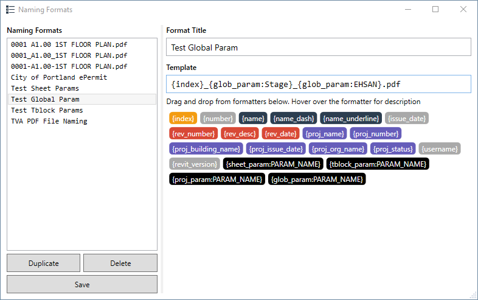This screenshot has width=478, height=300.
Task: Select the {rev_date} formatter
Action: (280, 134)
